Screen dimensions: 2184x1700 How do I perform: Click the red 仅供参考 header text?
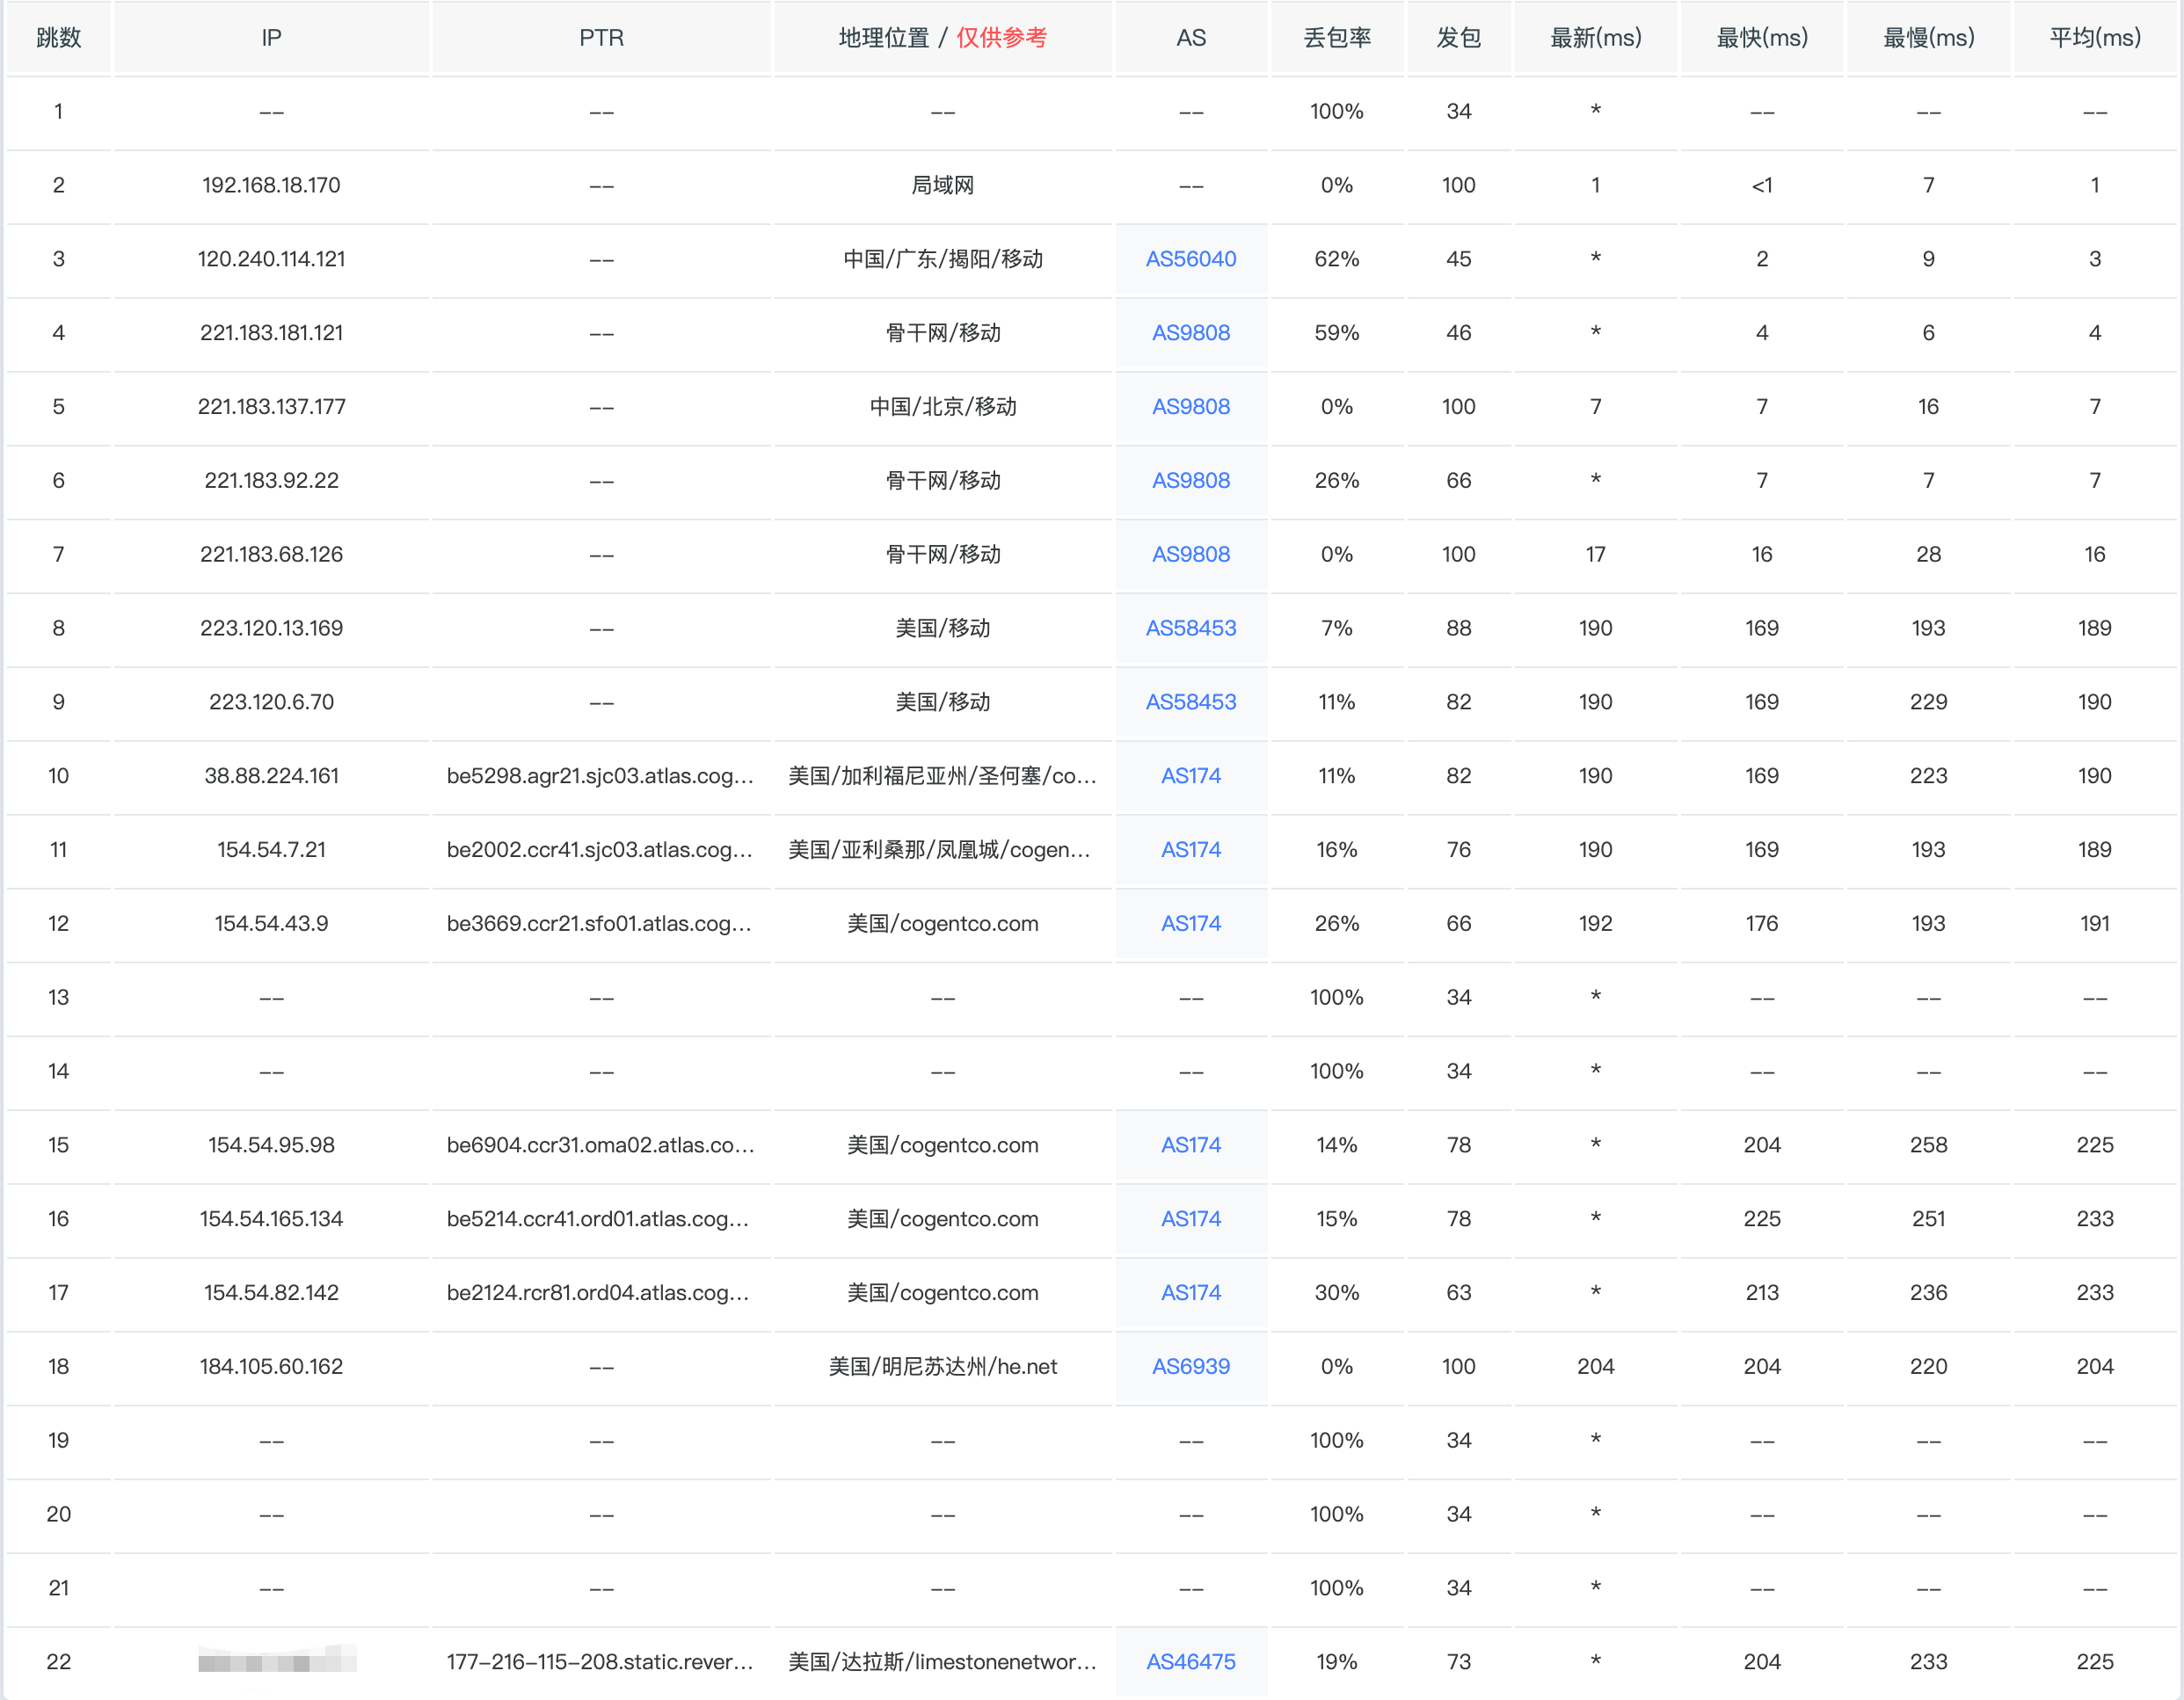[x=1001, y=38]
